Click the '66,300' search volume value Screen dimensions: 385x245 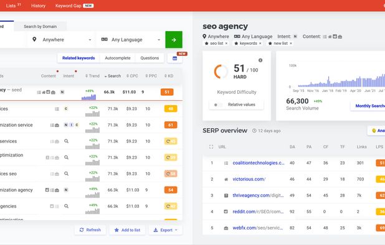click(x=297, y=101)
